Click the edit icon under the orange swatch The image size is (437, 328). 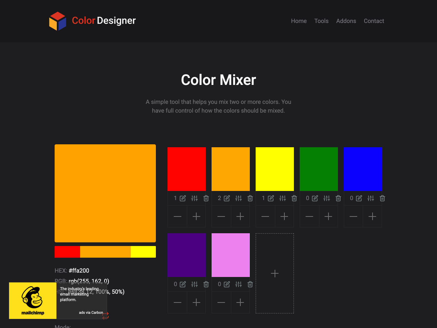pos(227,198)
